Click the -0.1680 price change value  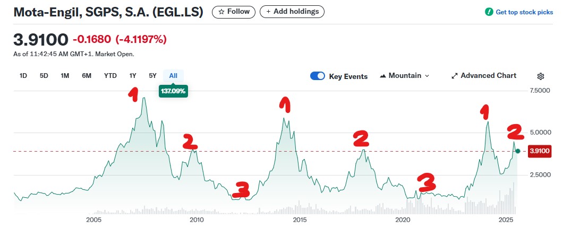92,39
